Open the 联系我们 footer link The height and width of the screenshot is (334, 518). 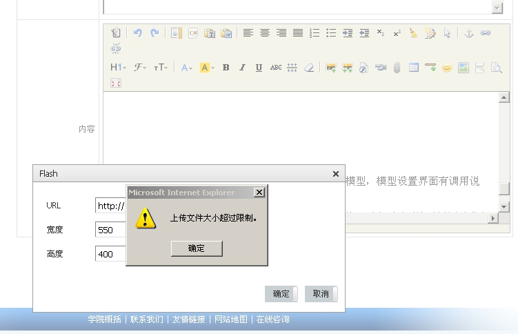[147, 320]
